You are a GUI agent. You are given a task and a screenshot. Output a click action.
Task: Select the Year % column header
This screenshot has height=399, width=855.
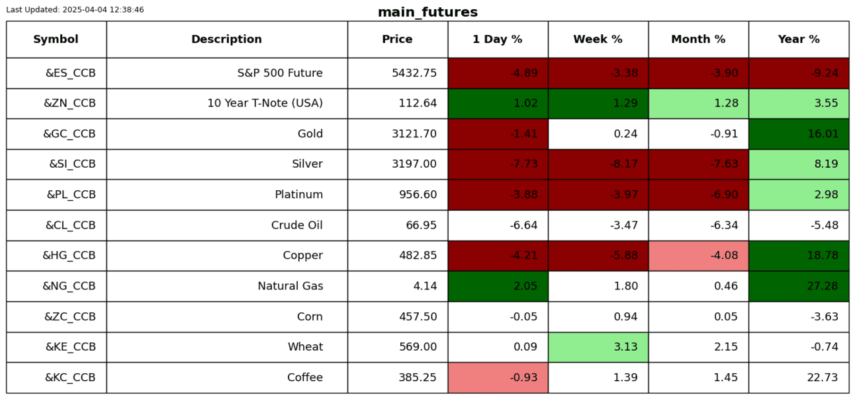[799, 40]
